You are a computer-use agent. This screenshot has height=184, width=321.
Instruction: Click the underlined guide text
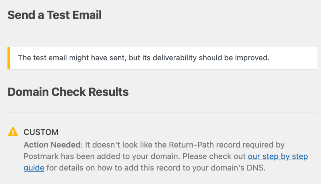click(x=33, y=168)
